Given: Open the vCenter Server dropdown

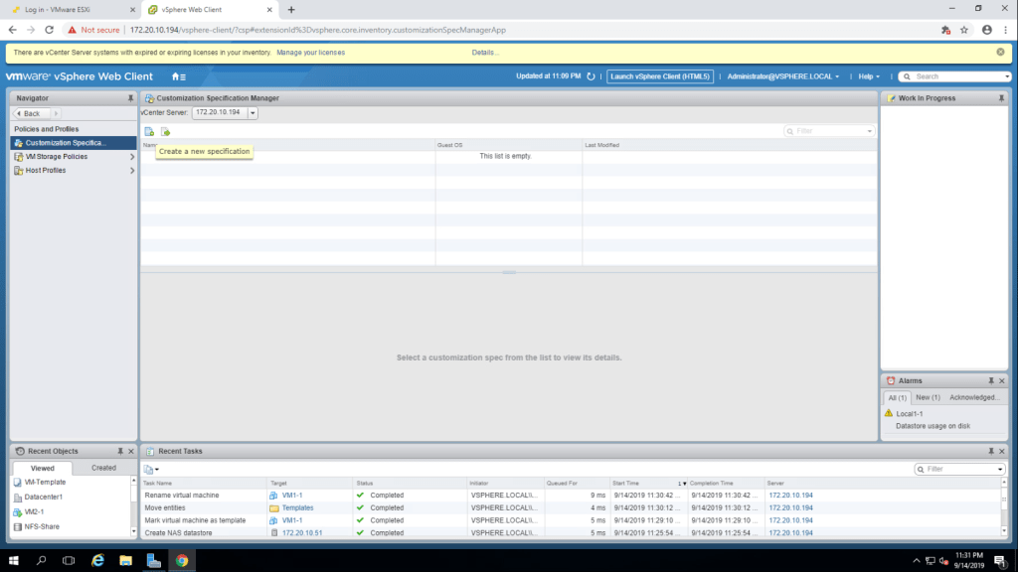Looking at the screenshot, I should coord(253,113).
